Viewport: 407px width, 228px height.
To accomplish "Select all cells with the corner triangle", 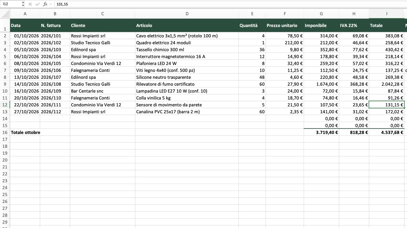I will (x=5, y=14).
